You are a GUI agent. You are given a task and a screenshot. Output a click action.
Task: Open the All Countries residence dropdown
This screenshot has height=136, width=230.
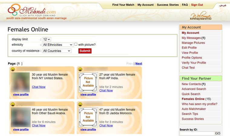click(x=57, y=51)
